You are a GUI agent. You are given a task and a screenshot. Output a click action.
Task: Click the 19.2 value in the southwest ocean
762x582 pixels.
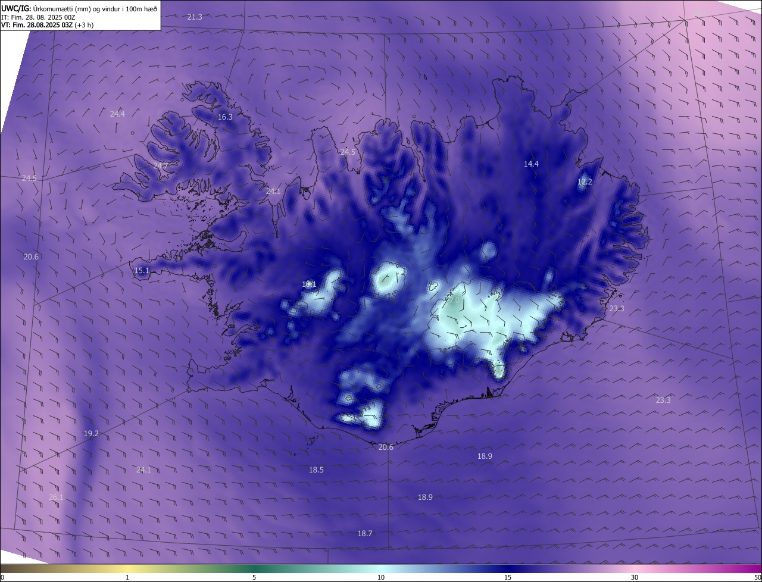(91, 434)
